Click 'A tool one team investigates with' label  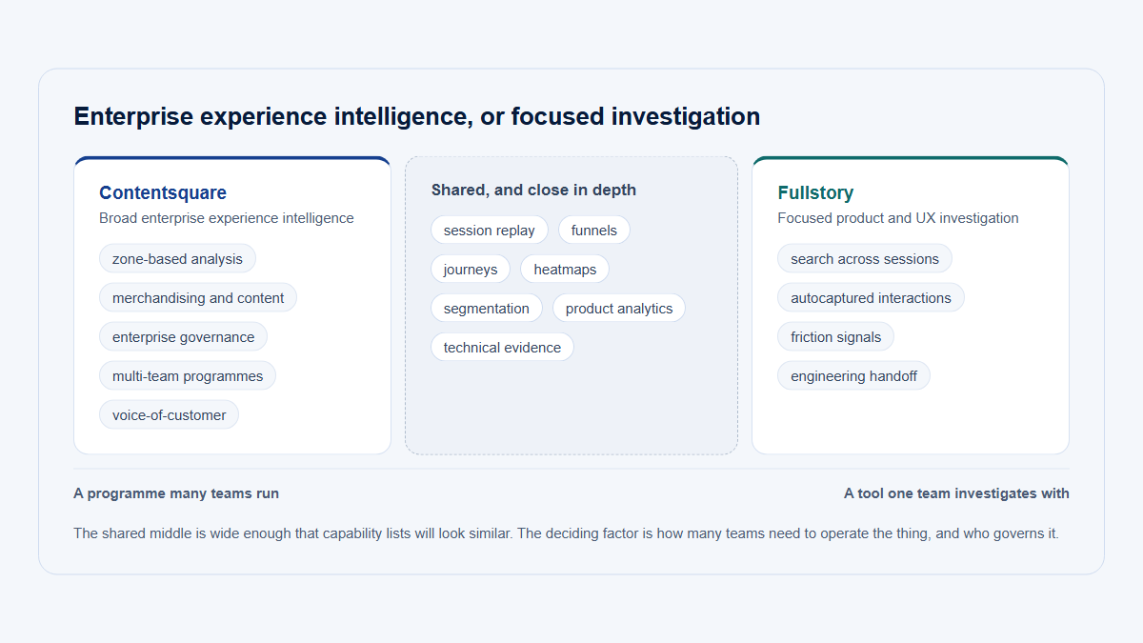click(956, 493)
